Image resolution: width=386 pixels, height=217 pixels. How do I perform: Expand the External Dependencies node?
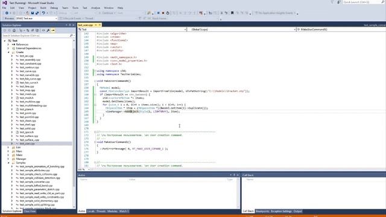coord(8,48)
